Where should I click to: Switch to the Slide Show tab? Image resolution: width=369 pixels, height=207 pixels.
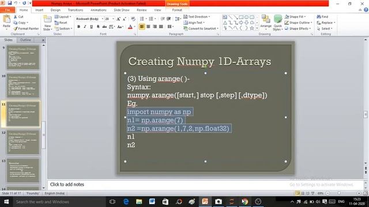(122, 10)
